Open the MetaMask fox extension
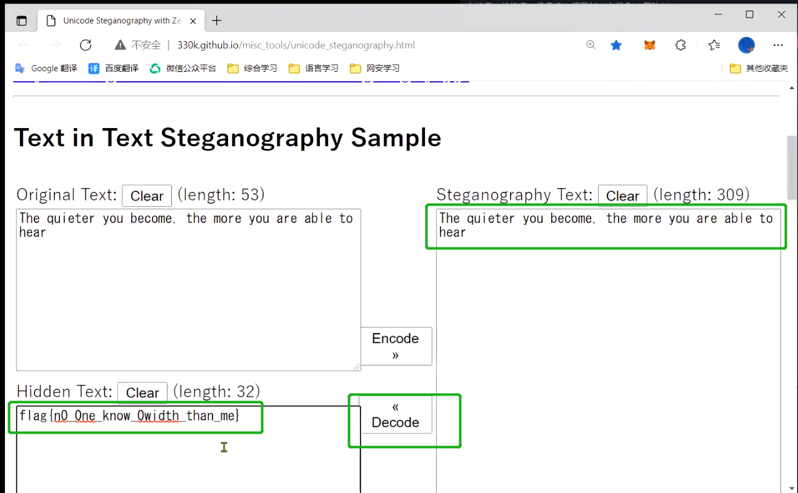Image resolution: width=798 pixels, height=493 pixels. tap(650, 45)
